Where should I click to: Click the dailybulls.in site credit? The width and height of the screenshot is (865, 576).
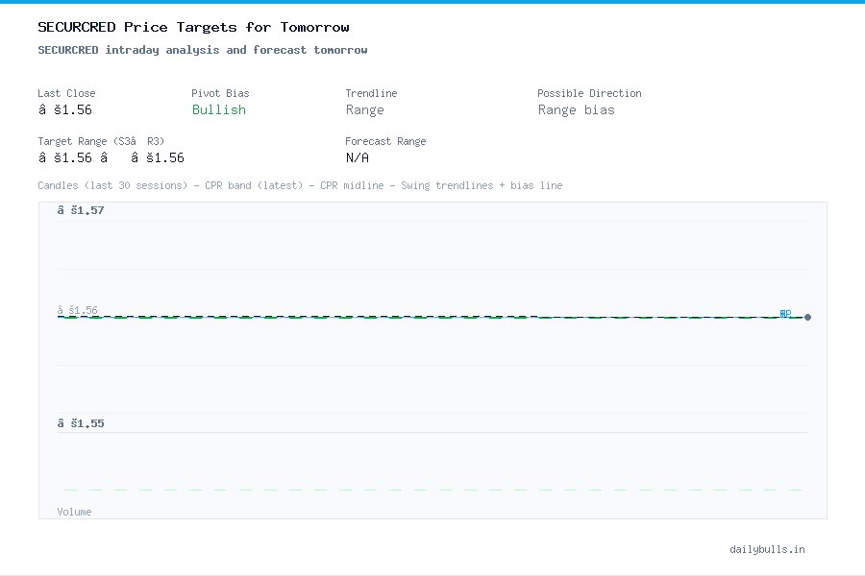767,549
